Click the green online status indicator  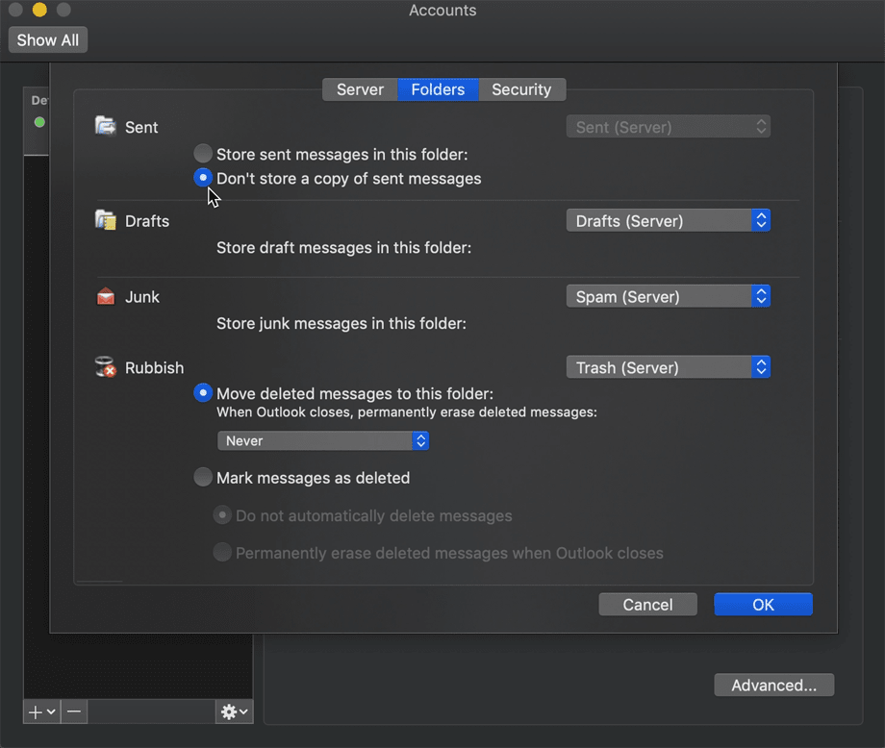click(x=38, y=122)
